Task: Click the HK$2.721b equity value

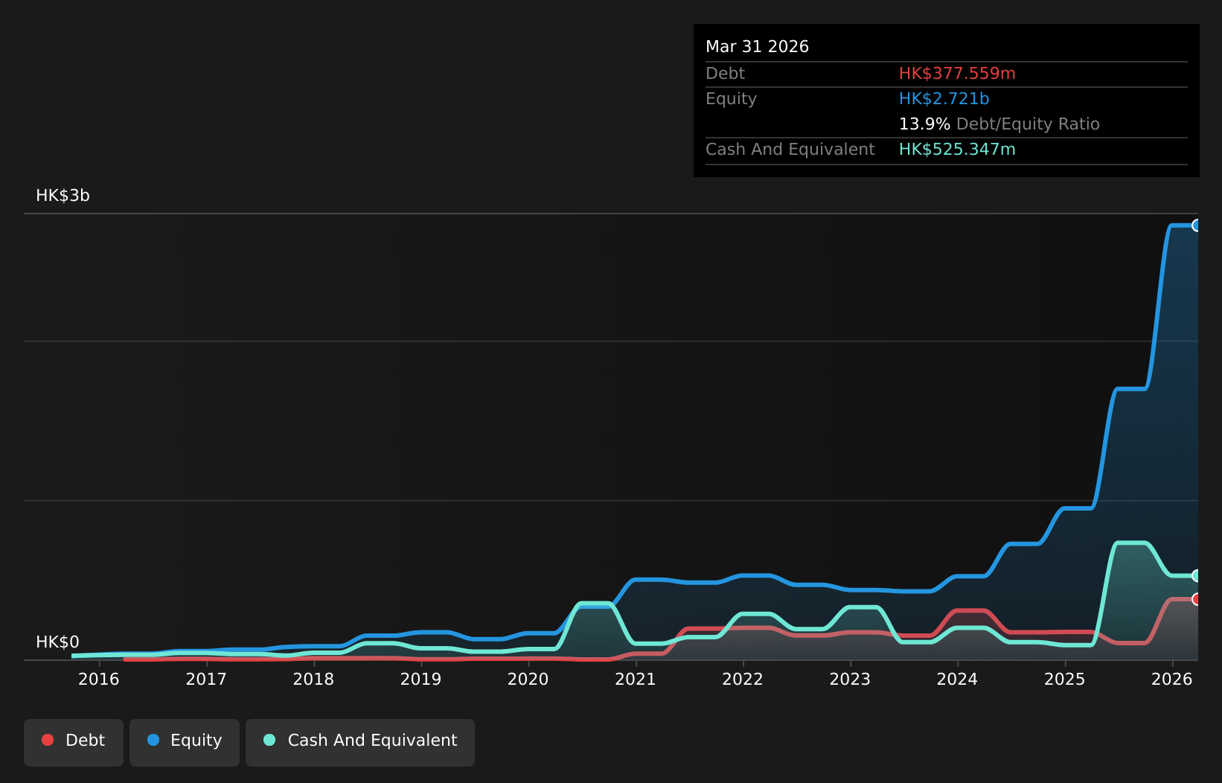Action: pyautogui.click(x=944, y=99)
